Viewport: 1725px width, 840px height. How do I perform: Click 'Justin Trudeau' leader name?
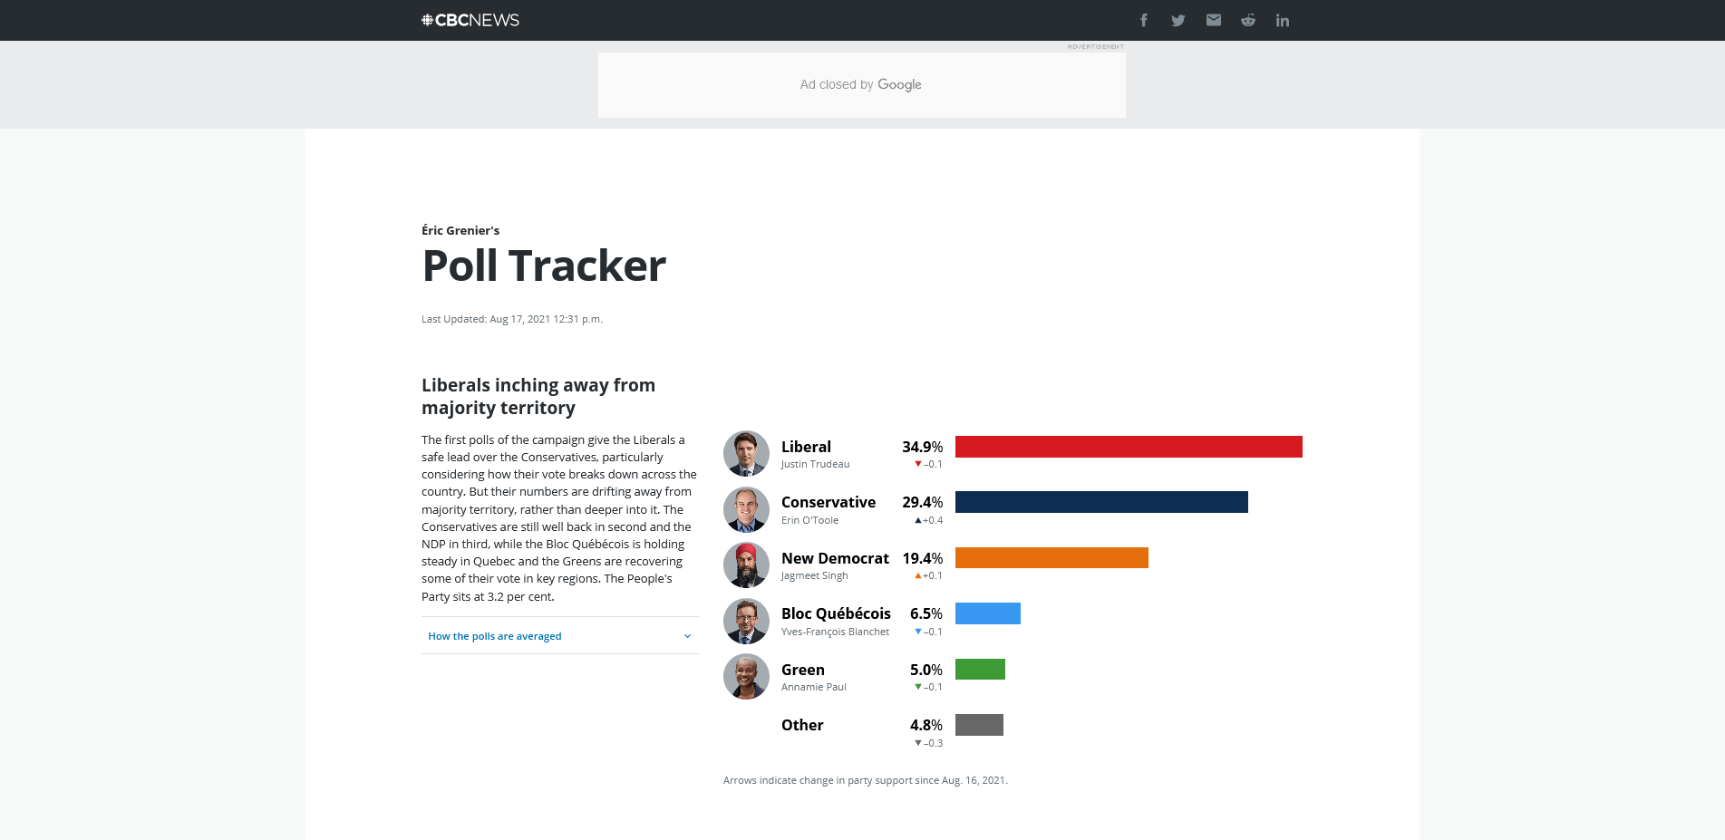click(x=816, y=464)
